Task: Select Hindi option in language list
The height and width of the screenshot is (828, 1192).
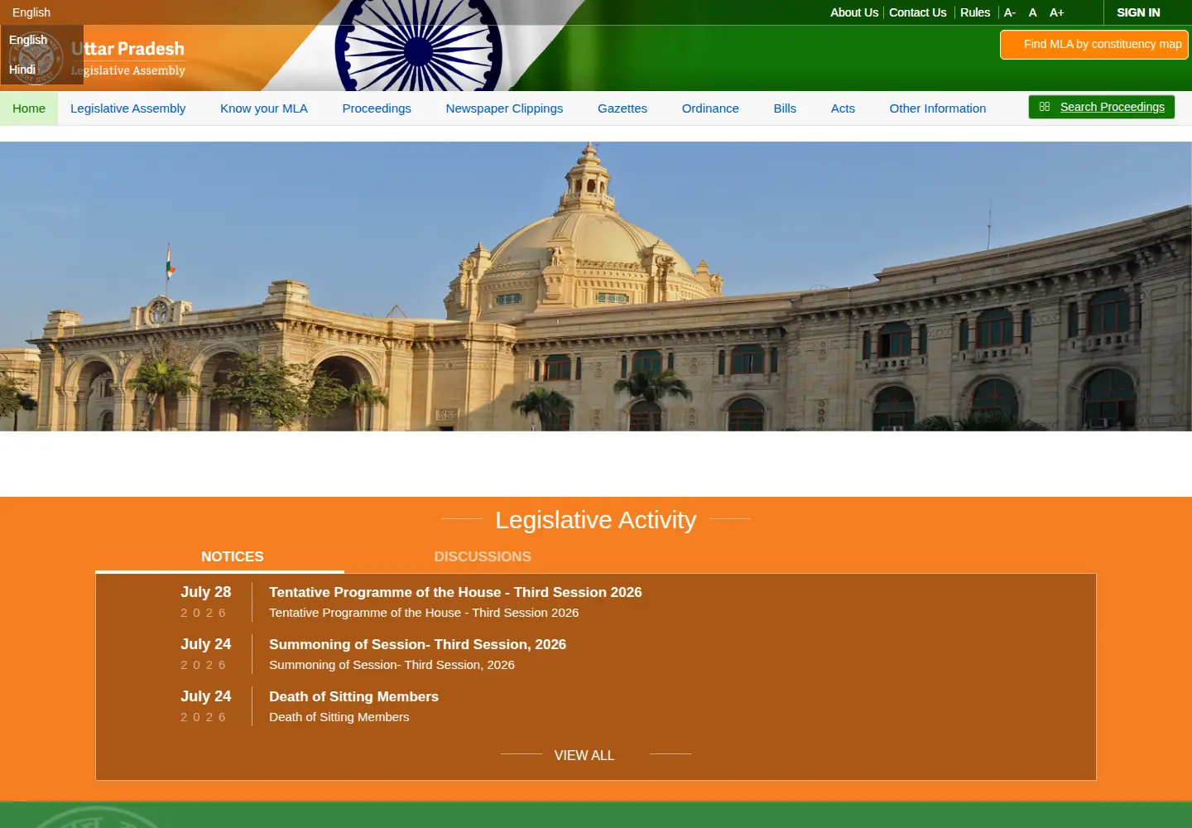Action: 22,70
